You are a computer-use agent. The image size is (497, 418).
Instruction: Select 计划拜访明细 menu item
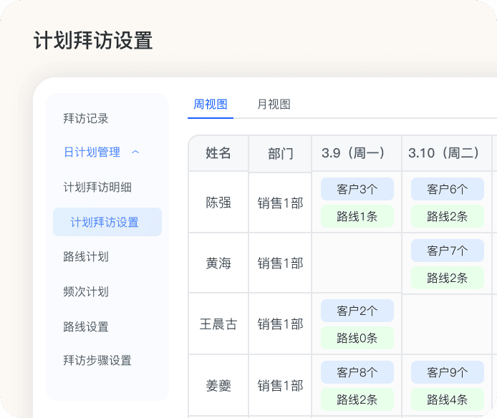pos(97,188)
